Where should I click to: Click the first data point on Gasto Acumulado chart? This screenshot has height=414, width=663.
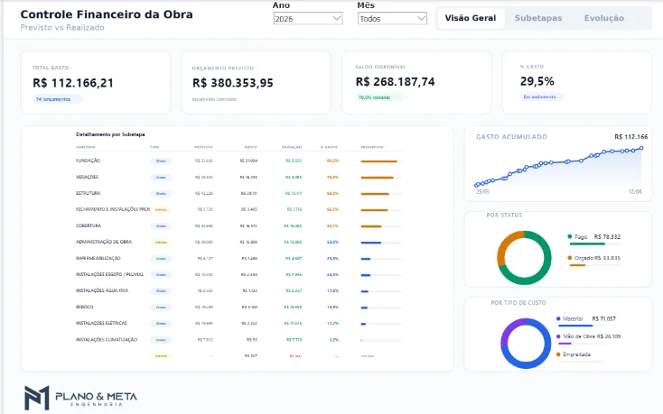[477, 185]
